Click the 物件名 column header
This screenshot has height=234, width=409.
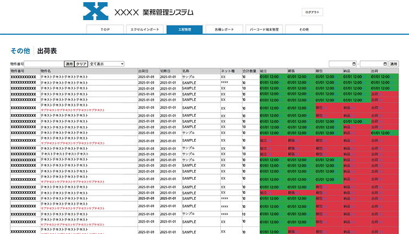pyautogui.click(x=46, y=71)
